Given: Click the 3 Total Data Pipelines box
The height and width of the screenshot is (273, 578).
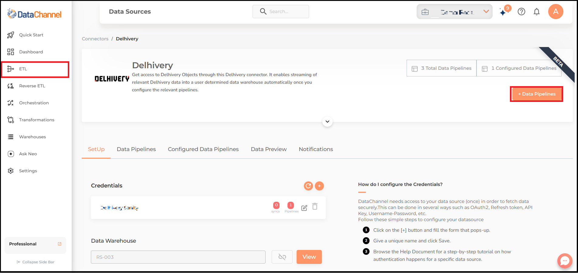Looking at the screenshot, I should [x=442, y=68].
